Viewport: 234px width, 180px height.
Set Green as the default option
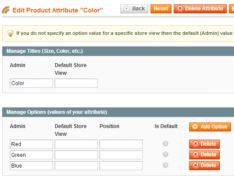[165, 154]
